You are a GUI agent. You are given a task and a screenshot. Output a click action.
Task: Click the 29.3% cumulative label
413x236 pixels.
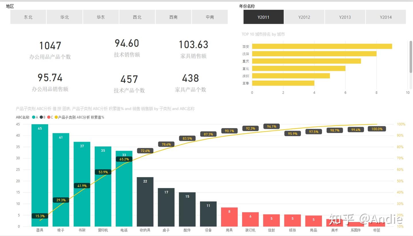(x=61, y=200)
